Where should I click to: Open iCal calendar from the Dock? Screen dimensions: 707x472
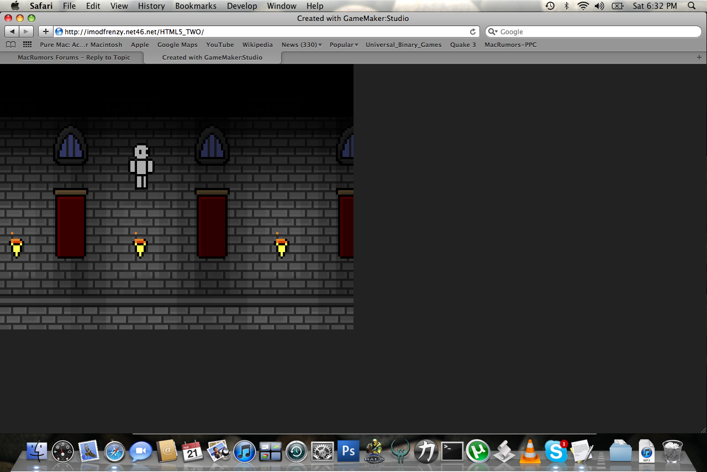pos(193,452)
